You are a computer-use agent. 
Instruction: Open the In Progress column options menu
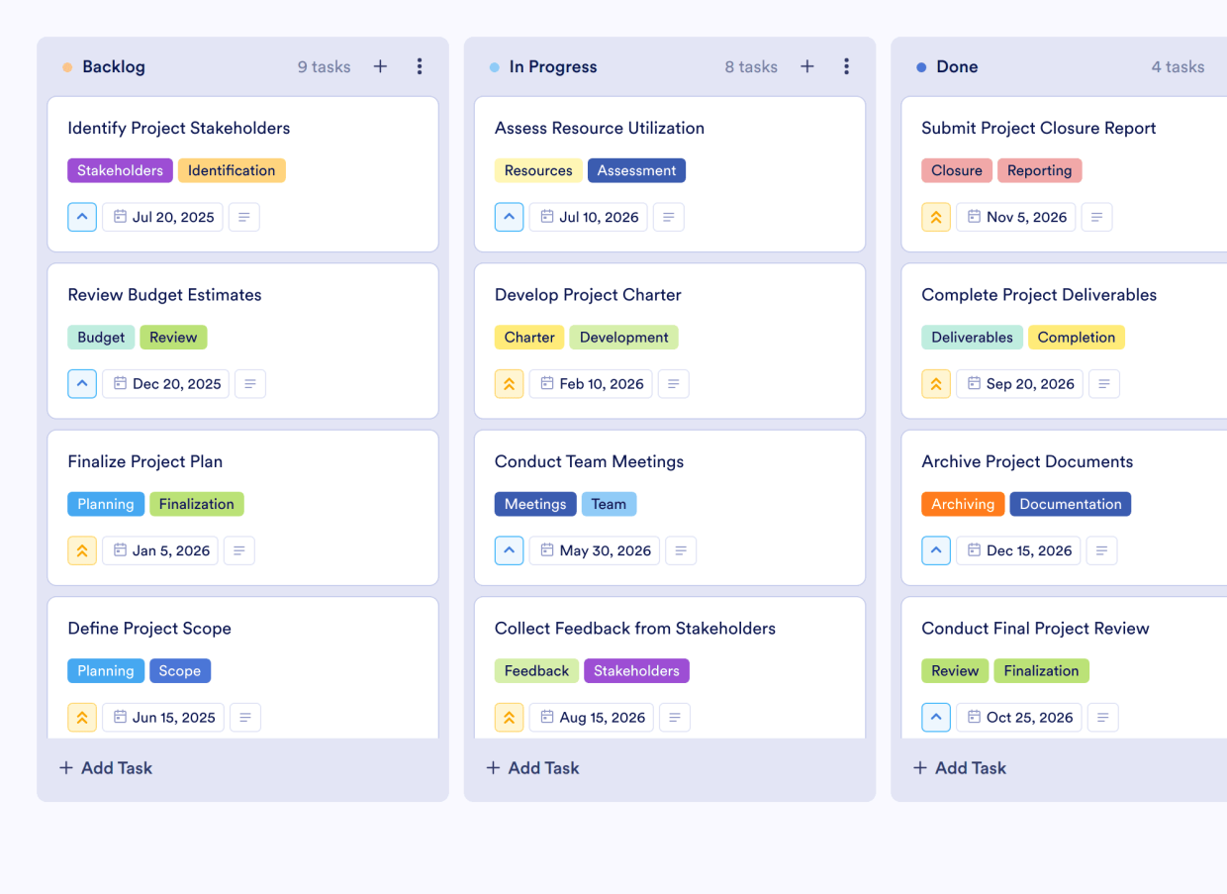[x=847, y=66]
